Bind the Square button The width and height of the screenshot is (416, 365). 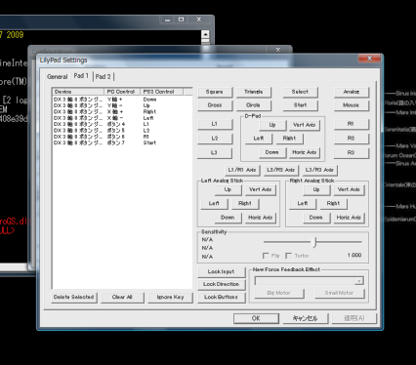pyautogui.click(x=215, y=92)
